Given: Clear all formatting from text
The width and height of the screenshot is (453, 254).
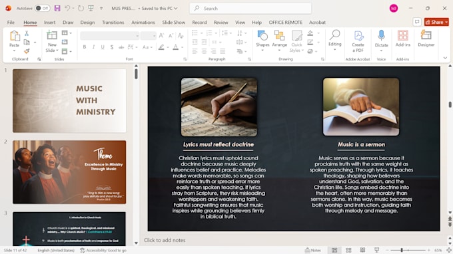Looking at the screenshot, I should 181,35.
